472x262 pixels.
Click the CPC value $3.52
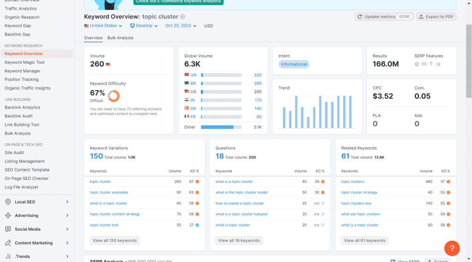click(383, 96)
